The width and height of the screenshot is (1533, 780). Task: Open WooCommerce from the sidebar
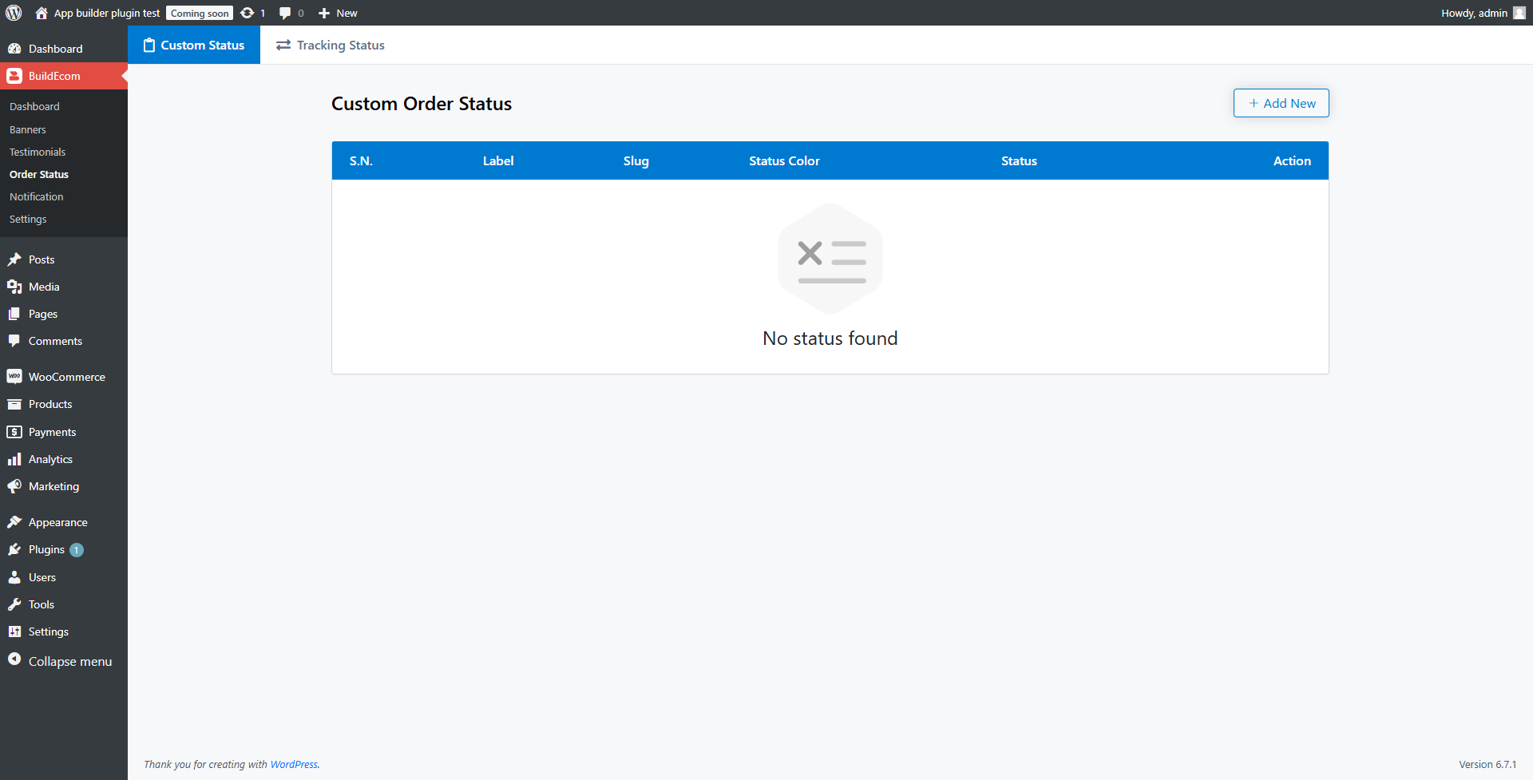coord(66,377)
